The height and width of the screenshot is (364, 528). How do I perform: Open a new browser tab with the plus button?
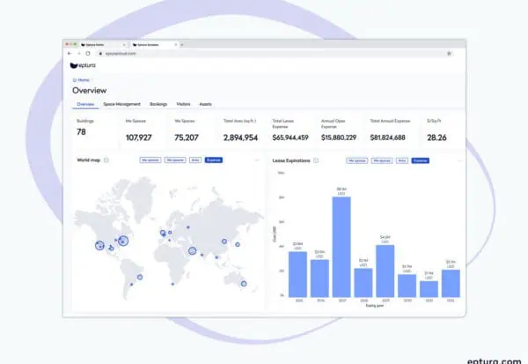click(x=182, y=45)
